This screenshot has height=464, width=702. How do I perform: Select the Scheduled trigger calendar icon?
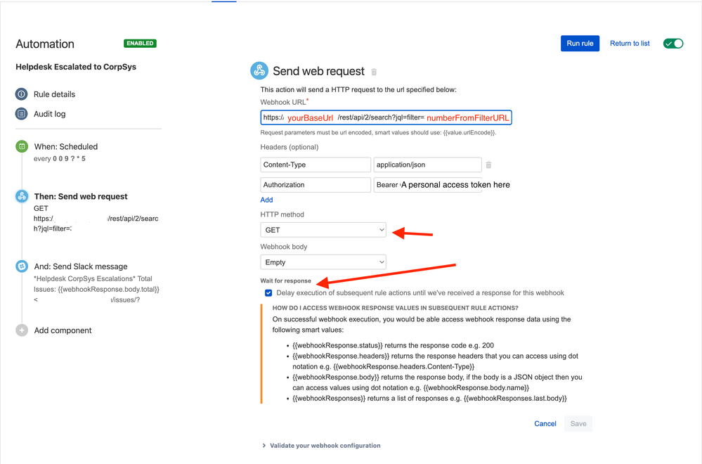(x=22, y=146)
